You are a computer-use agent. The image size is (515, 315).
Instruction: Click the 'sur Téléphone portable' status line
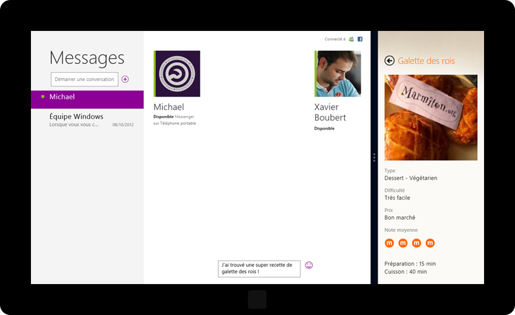pos(174,124)
